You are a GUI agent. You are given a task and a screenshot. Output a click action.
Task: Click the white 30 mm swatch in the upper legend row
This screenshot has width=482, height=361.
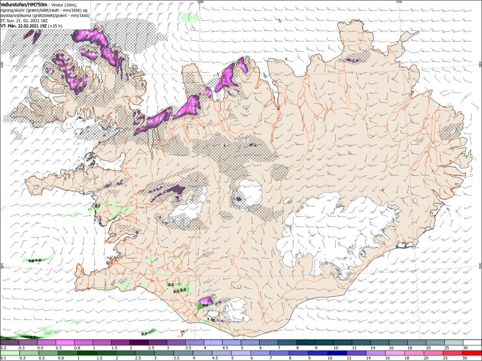click(473, 343)
